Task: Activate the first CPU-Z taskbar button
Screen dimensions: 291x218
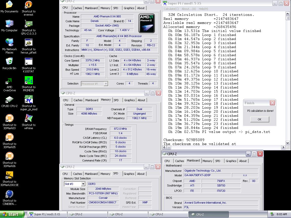Action: pos(87,214)
